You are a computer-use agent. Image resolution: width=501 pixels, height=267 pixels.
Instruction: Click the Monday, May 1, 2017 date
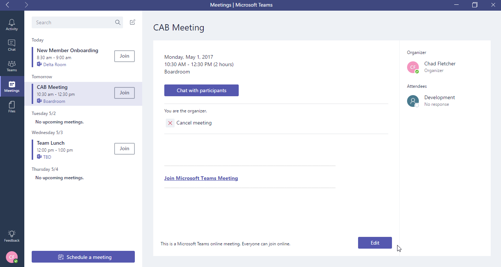(x=189, y=57)
